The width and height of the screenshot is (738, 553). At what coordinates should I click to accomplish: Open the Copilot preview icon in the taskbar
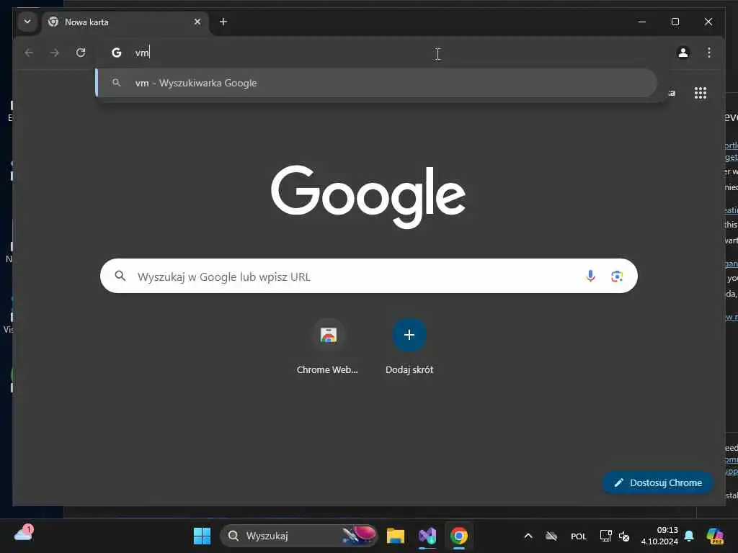(x=715, y=536)
